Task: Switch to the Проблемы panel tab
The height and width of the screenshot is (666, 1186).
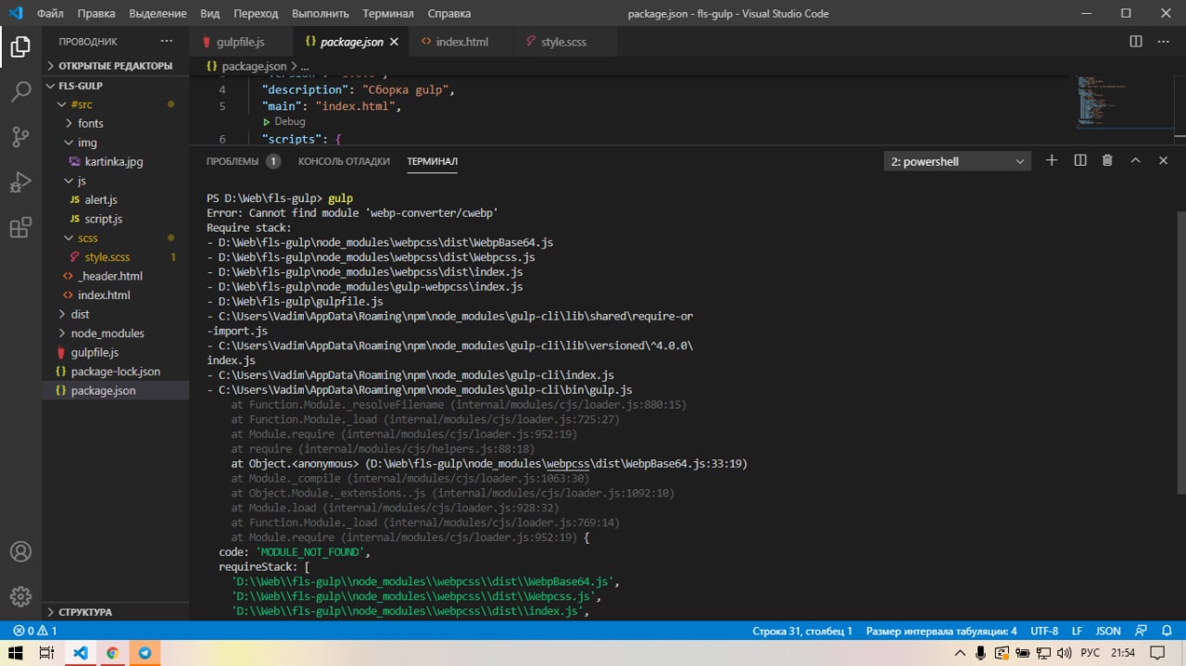Action: [243, 161]
